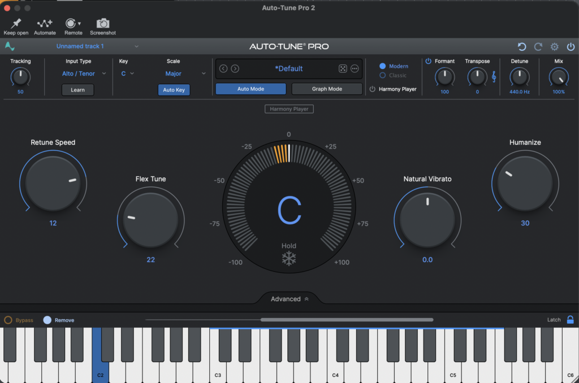Image resolution: width=579 pixels, height=383 pixels.
Task: Click the treble clef Throat icon
Action: 494,77
